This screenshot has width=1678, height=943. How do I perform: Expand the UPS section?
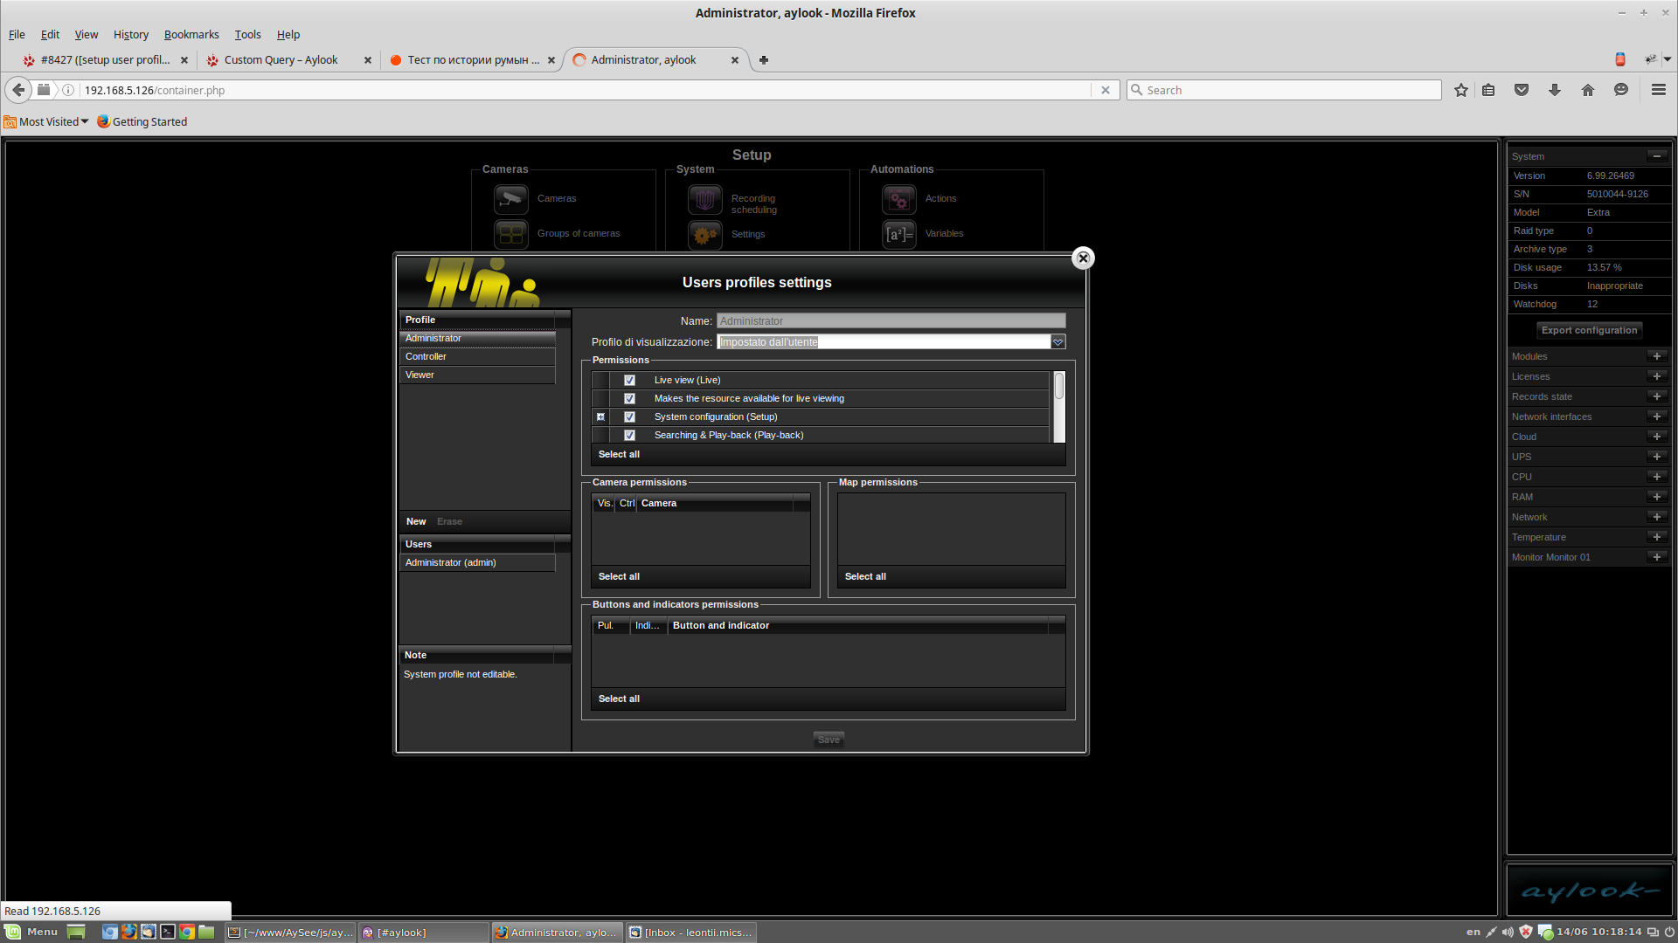[1657, 457]
